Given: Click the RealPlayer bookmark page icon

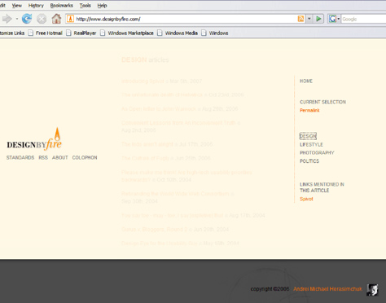Looking at the screenshot, I should point(68,33).
